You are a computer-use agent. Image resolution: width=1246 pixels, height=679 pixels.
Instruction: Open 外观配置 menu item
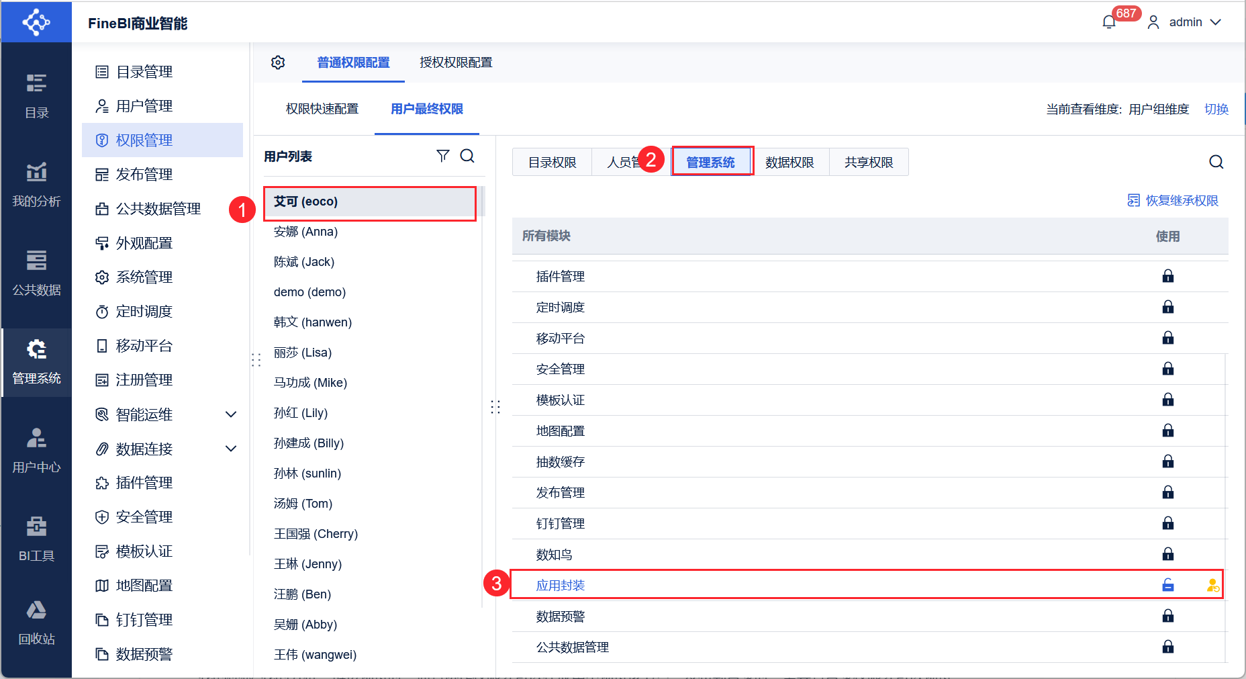pos(162,243)
